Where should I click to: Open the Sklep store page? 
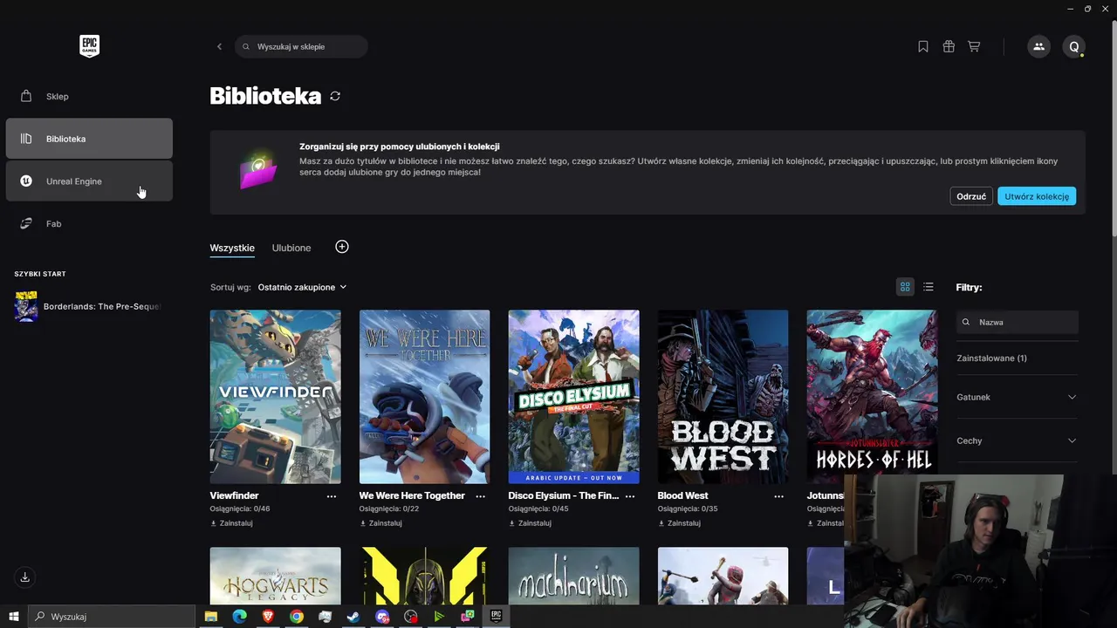(x=89, y=96)
